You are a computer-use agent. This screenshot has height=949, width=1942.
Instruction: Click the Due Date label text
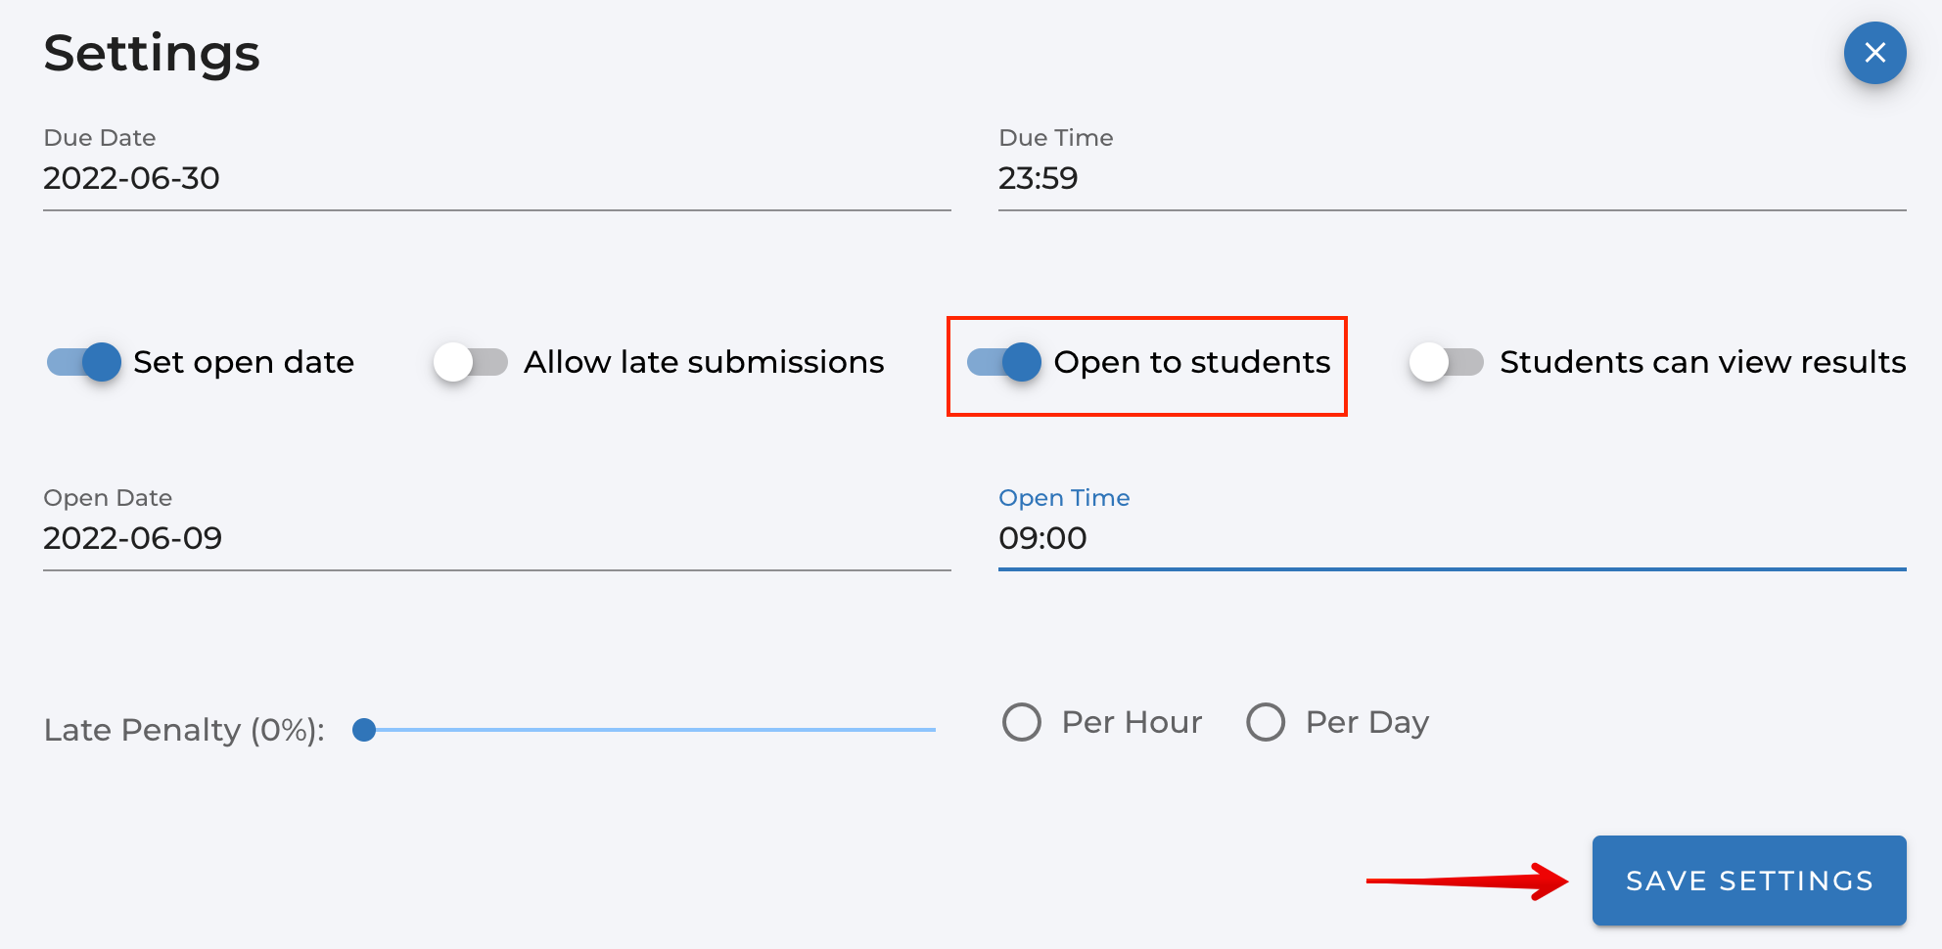[100, 138]
